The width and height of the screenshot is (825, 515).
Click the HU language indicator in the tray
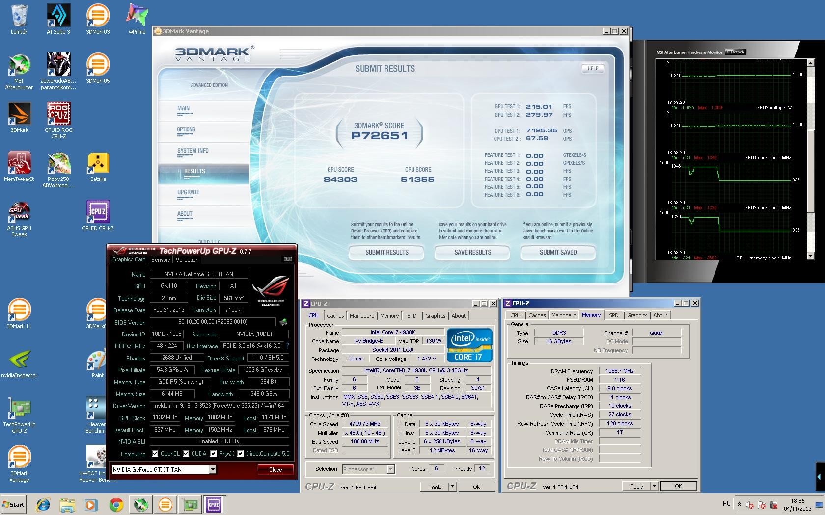(727, 504)
